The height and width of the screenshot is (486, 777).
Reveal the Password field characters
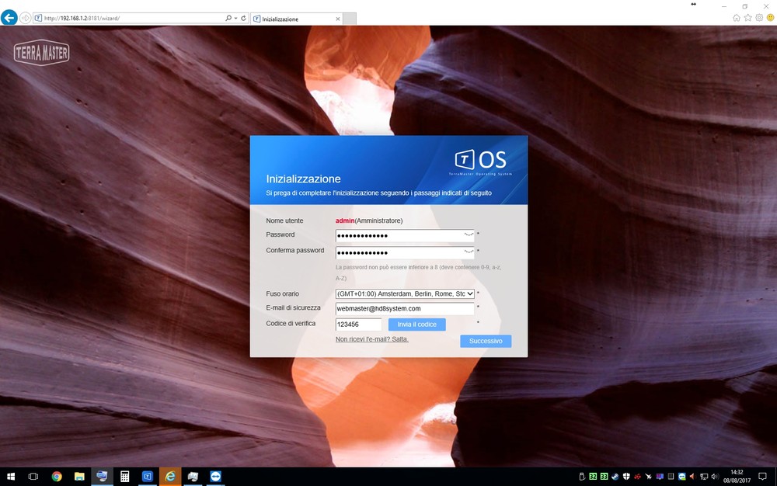coord(468,234)
